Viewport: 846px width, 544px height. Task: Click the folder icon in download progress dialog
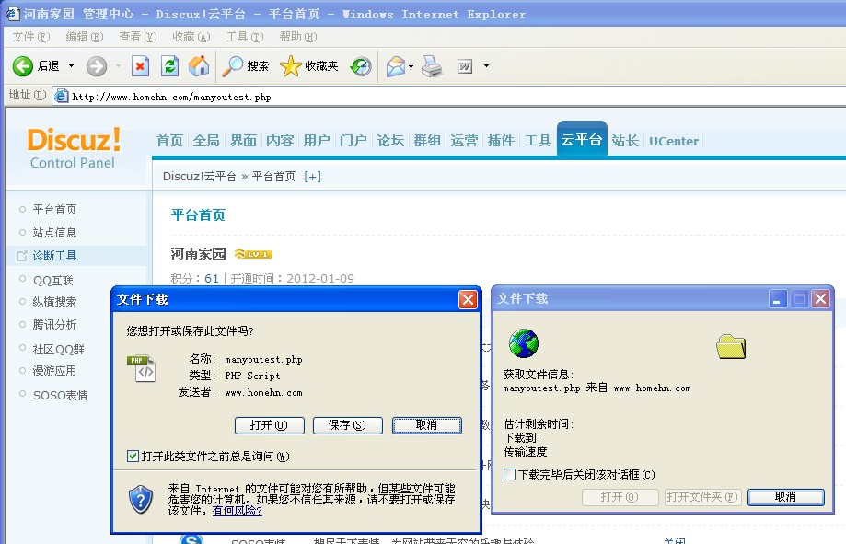click(731, 346)
